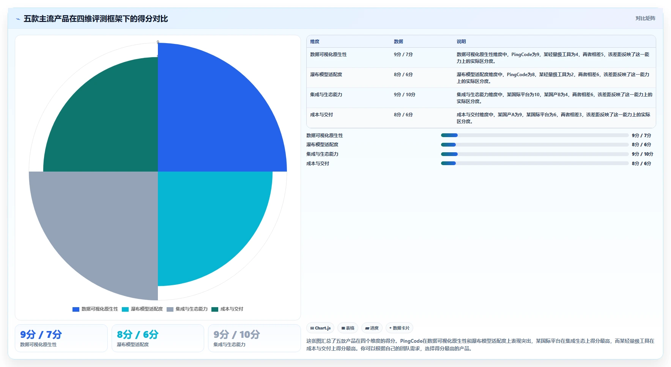This screenshot has width=671, height=367.
Task: Select the 瀑布模型适配度 table row label
Action: [326, 75]
